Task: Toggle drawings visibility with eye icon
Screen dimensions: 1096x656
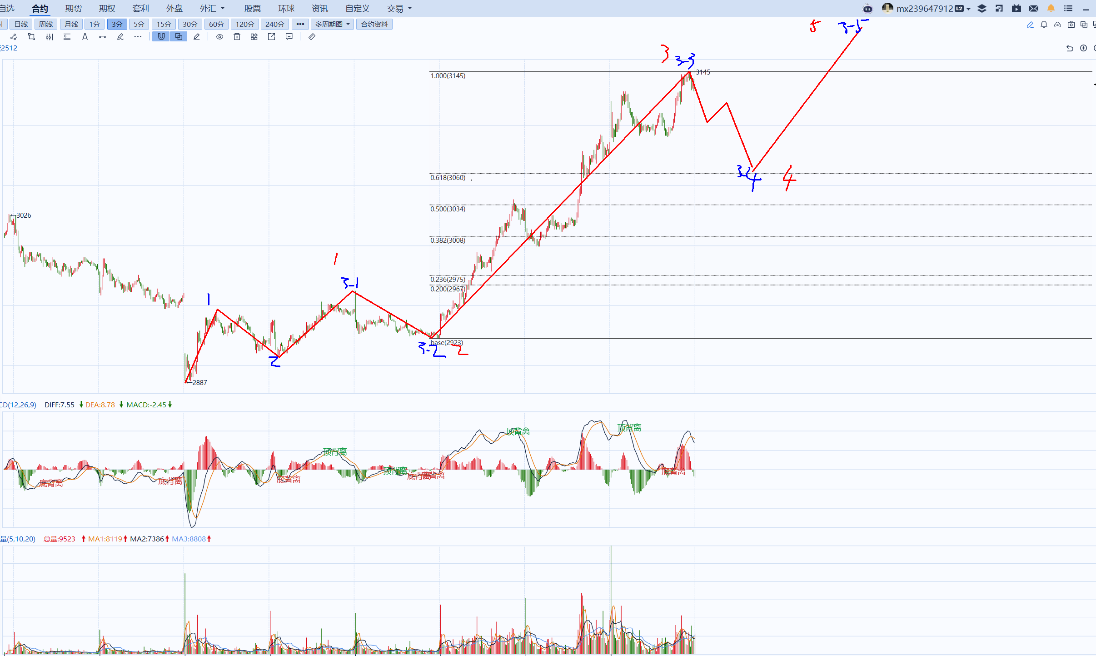Action: click(219, 37)
